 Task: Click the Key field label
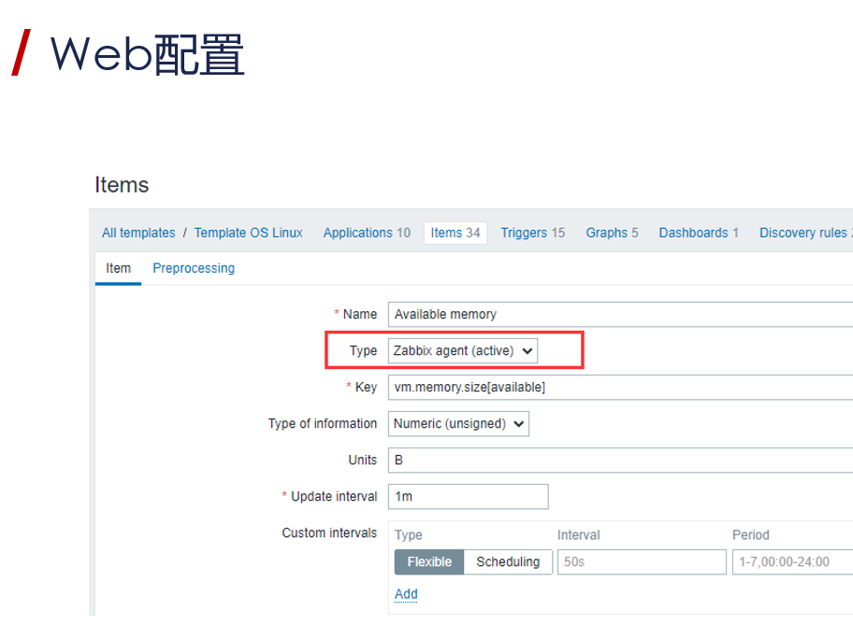(366, 388)
